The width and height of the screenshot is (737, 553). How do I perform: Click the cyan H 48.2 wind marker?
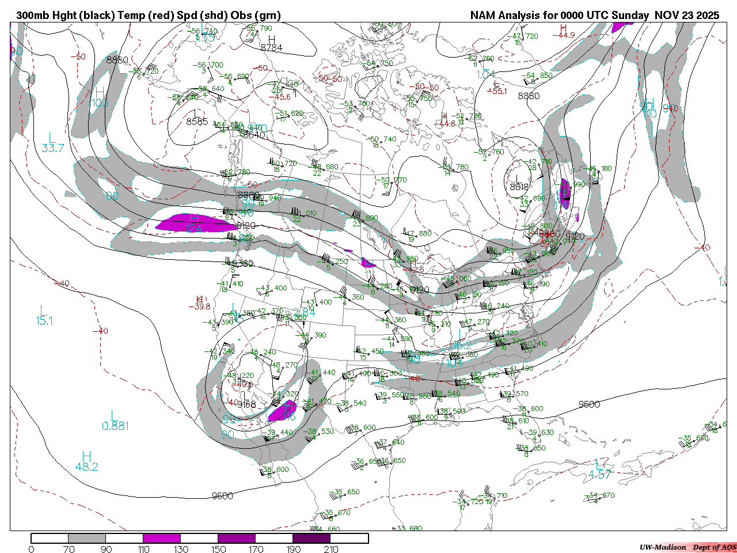(86, 462)
